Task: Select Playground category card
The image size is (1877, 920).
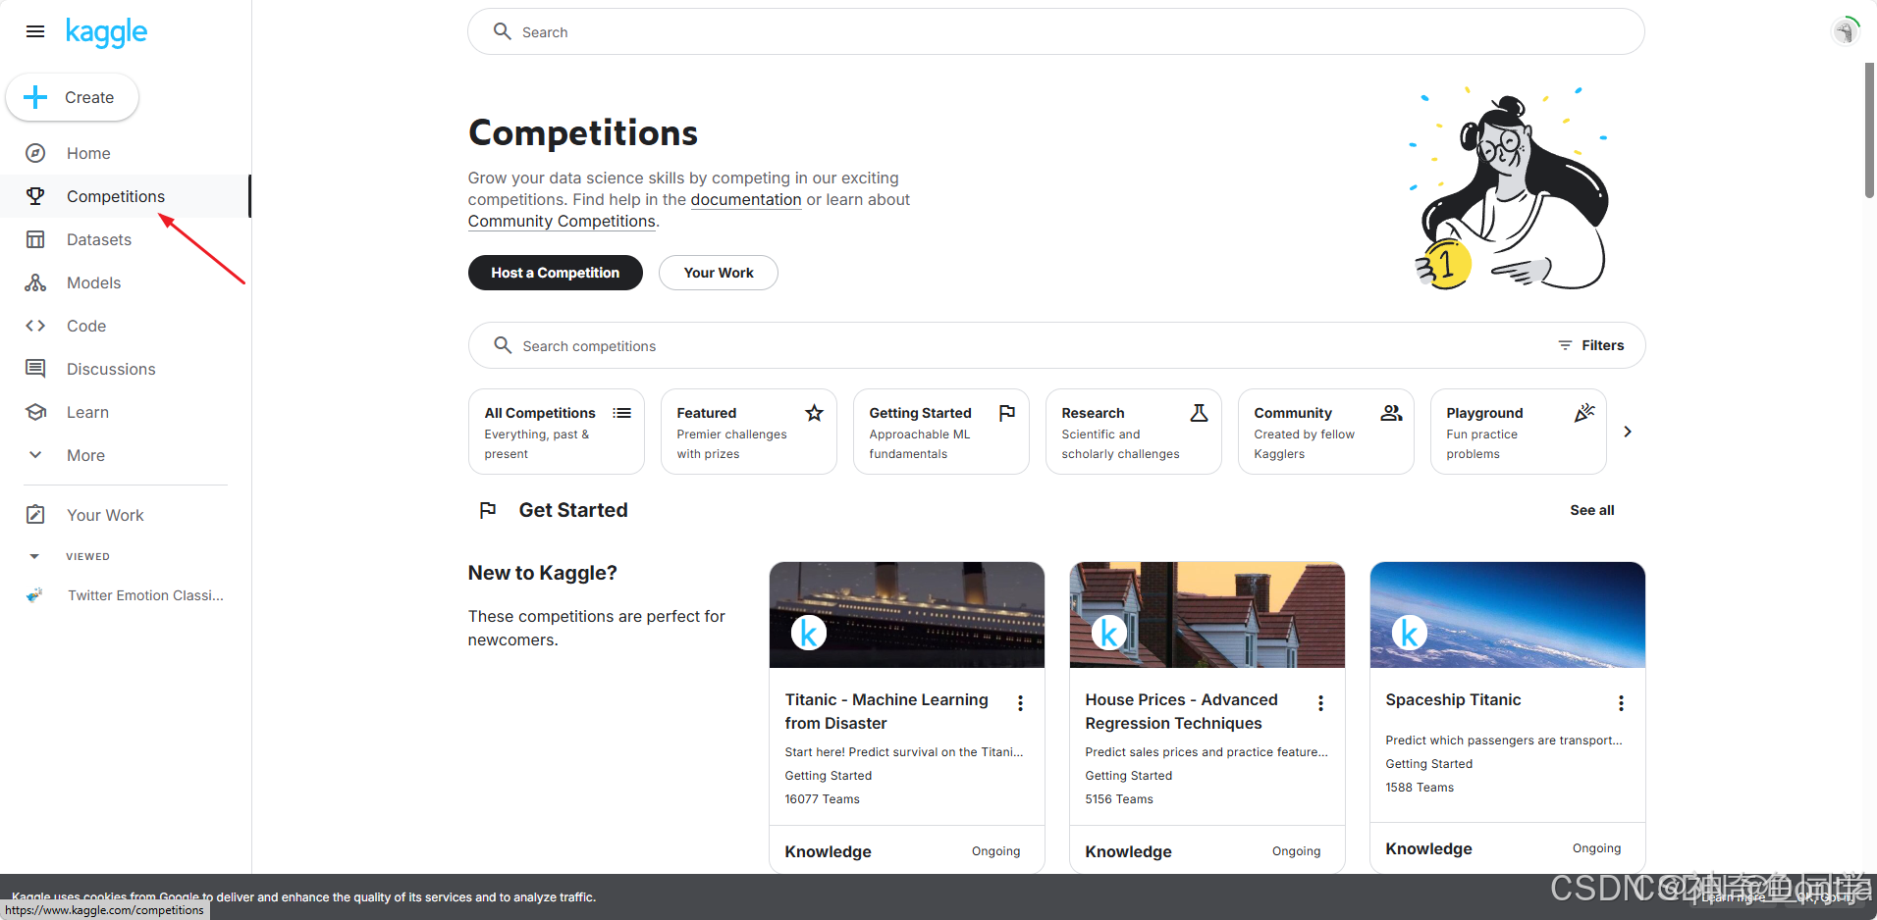Action: point(1519,432)
